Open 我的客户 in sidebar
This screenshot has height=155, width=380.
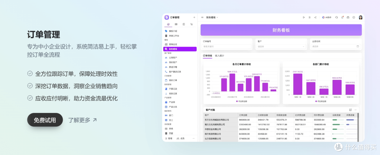(180, 62)
